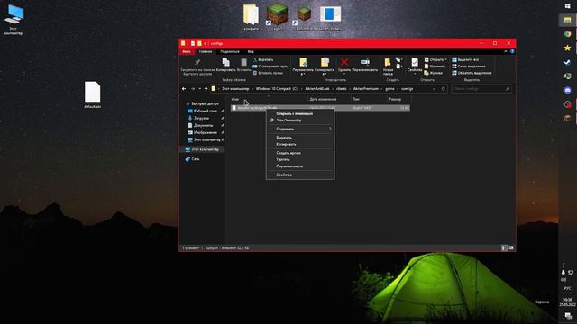The width and height of the screenshot is (577, 324).
Task: Choose Удалить in context menu
Action: tap(300, 160)
